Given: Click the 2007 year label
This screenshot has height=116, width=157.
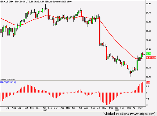Looking at the screenshot, I should 45,110.
